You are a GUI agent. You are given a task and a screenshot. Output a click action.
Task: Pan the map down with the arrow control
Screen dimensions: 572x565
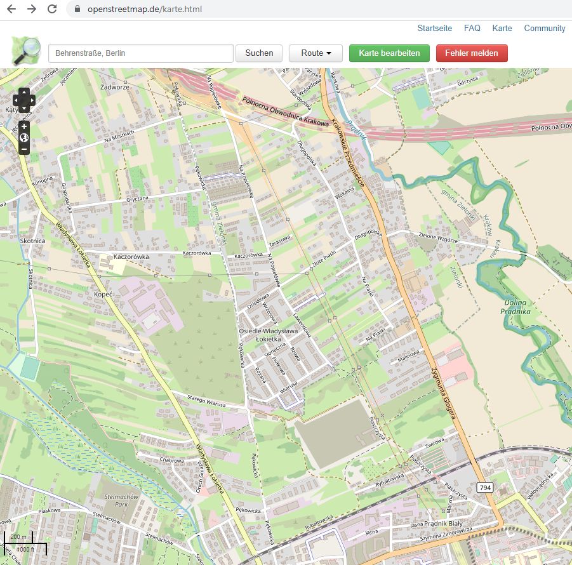tap(24, 109)
